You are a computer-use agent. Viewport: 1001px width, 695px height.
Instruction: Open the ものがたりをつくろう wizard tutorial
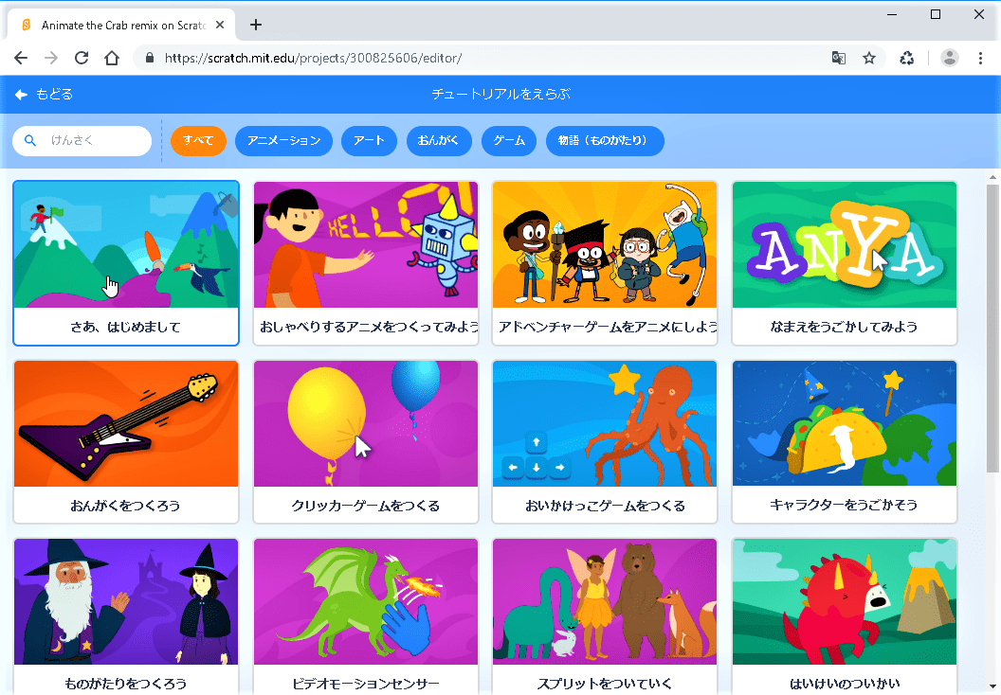(x=126, y=616)
